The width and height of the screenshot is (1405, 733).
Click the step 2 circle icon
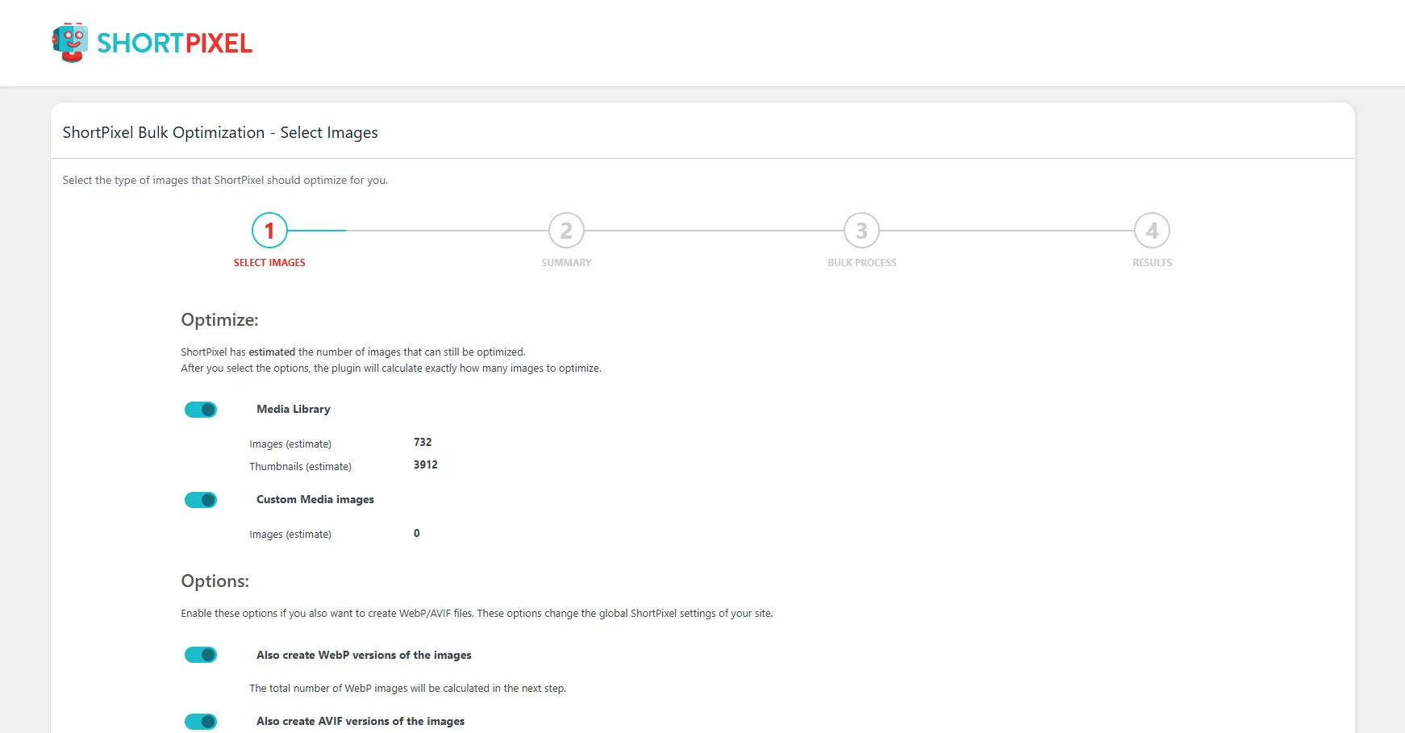(566, 231)
